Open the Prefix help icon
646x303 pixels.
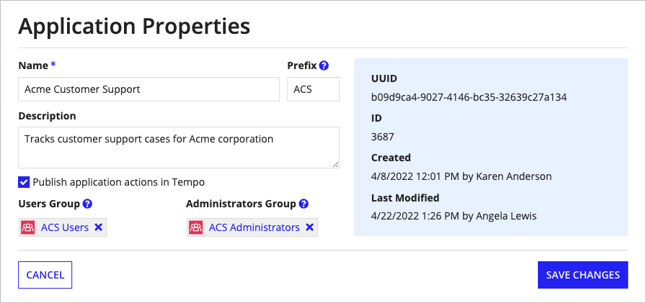(x=324, y=65)
